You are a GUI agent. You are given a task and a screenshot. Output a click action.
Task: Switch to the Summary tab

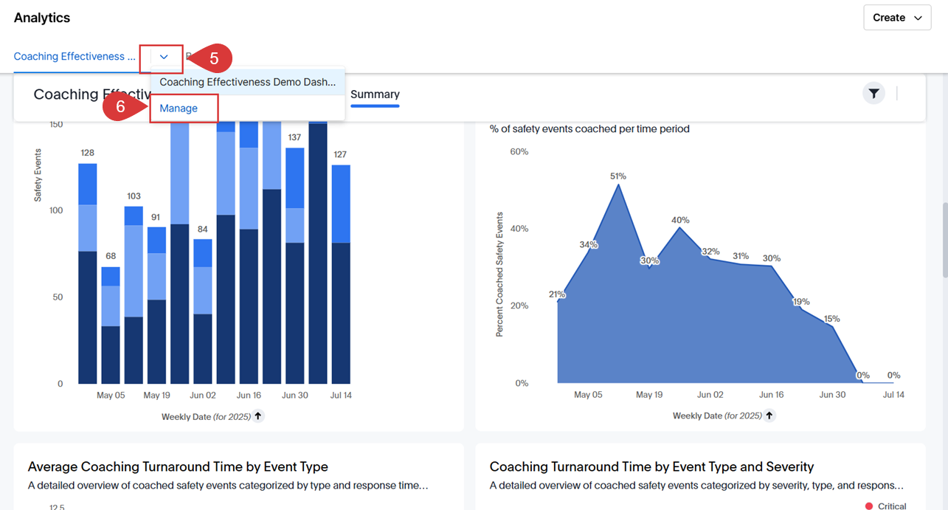[x=375, y=94]
